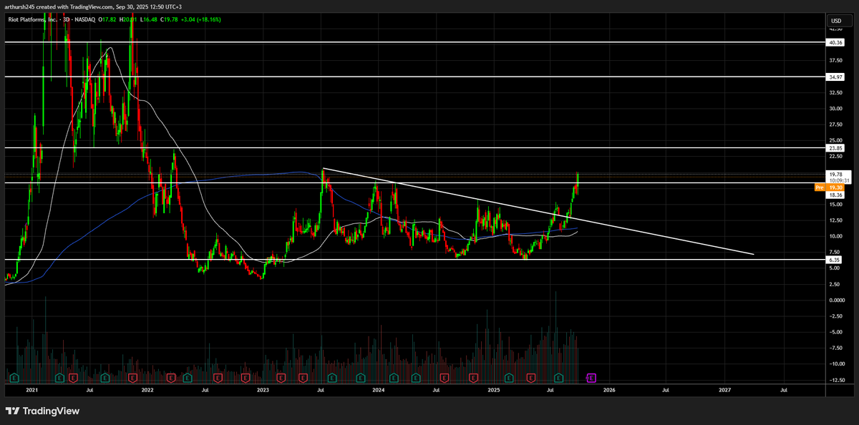Click the 2027 label on time axis
The height and width of the screenshot is (425, 859).
(724, 391)
